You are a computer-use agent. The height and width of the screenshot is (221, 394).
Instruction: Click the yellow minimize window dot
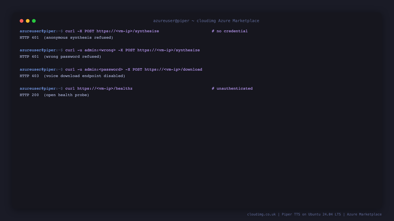tap(28, 21)
